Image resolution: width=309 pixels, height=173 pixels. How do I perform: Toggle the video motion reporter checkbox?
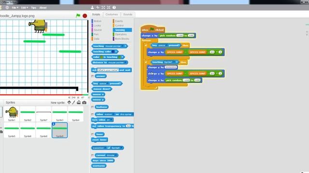(x=92, y=114)
